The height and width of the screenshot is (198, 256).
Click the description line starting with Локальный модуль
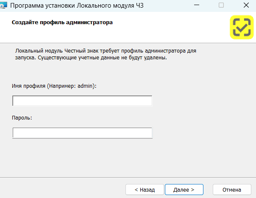105,50
